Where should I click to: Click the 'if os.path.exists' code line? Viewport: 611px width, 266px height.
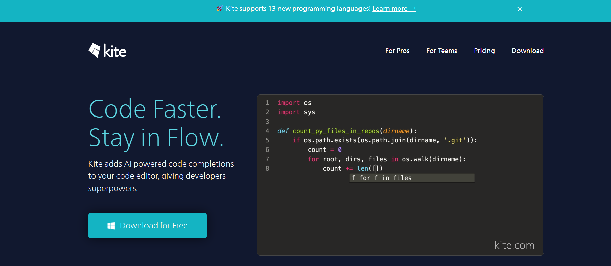click(385, 140)
